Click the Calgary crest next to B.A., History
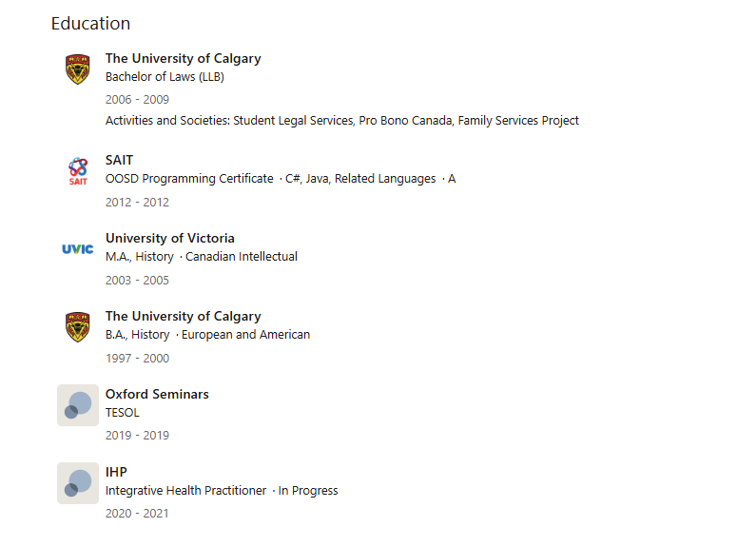 point(78,327)
